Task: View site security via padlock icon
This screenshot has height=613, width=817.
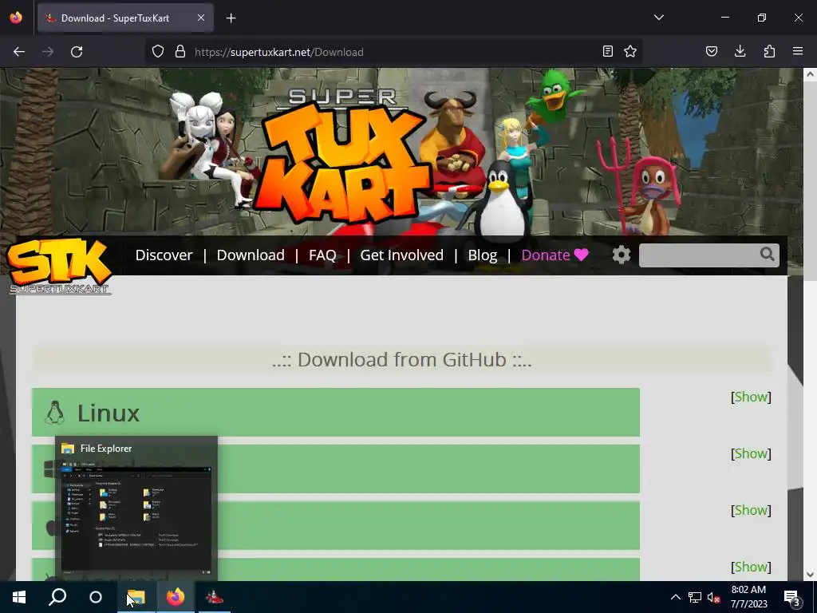Action: click(x=180, y=52)
